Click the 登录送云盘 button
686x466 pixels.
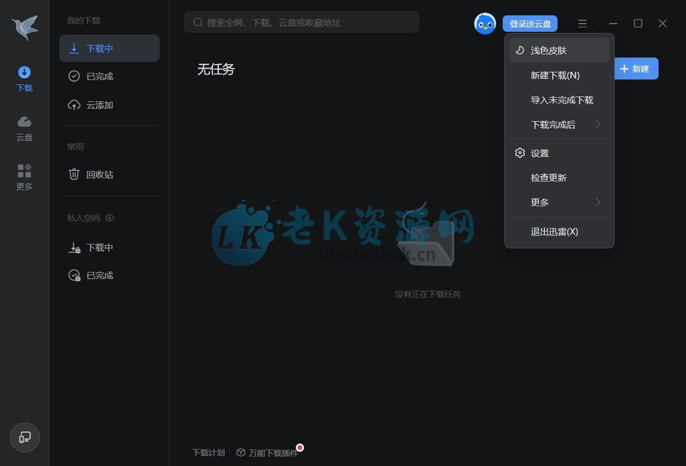[530, 24]
